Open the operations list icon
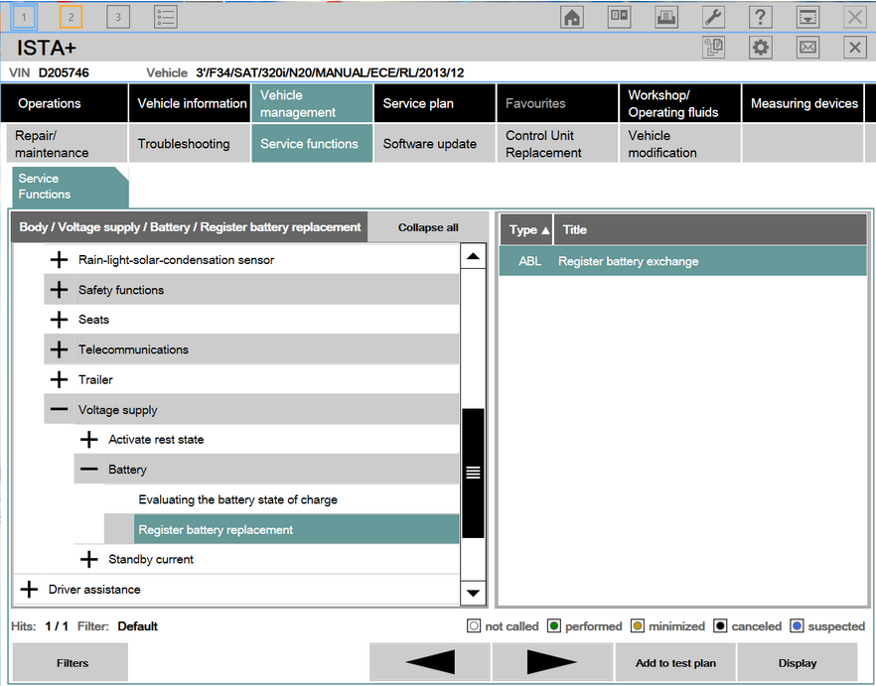 [x=166, y=17]
